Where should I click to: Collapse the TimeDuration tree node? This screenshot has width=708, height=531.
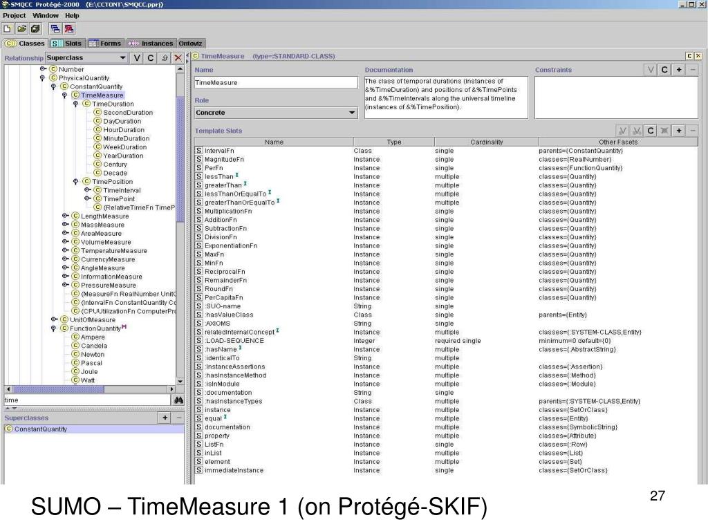click(75, 104)
